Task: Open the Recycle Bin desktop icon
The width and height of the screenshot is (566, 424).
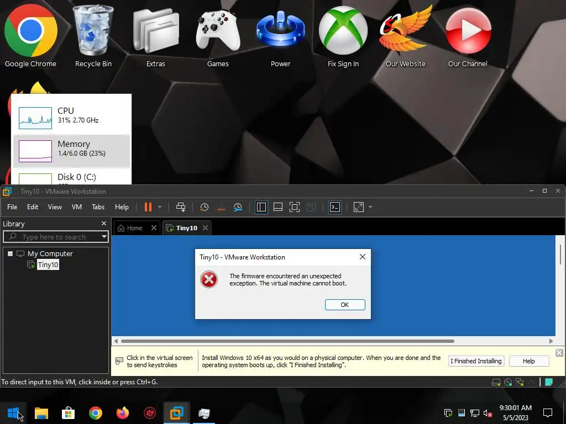Action: 93,36
